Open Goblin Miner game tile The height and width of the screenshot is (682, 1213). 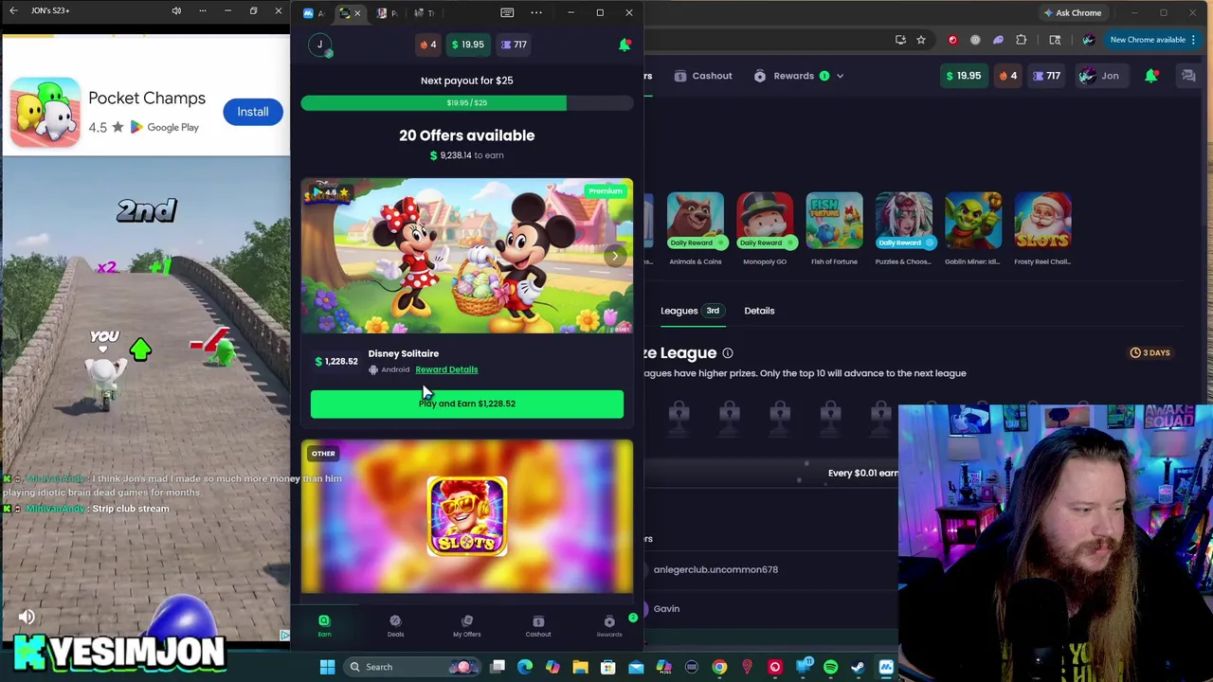(972, 221)
